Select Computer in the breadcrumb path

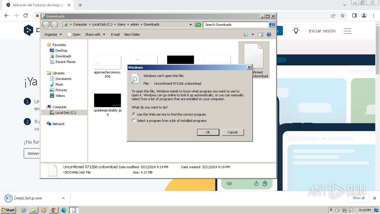[x=80, y=24]
